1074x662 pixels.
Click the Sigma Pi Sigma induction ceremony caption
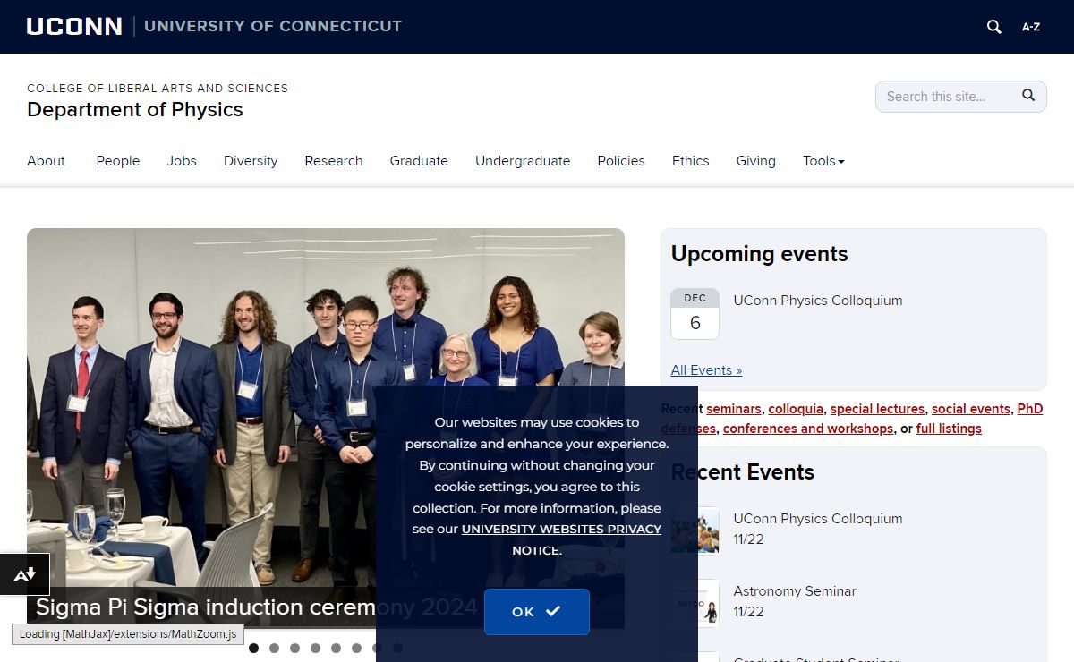pyautogui.click(x=257, y=607)
